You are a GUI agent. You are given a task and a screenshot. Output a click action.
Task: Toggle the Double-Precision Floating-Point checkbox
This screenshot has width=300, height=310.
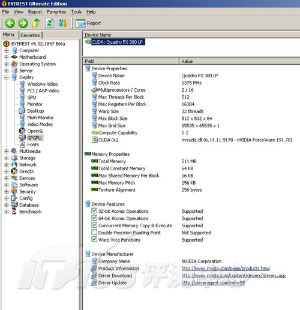pyautogui.click(x=94, y=233)
